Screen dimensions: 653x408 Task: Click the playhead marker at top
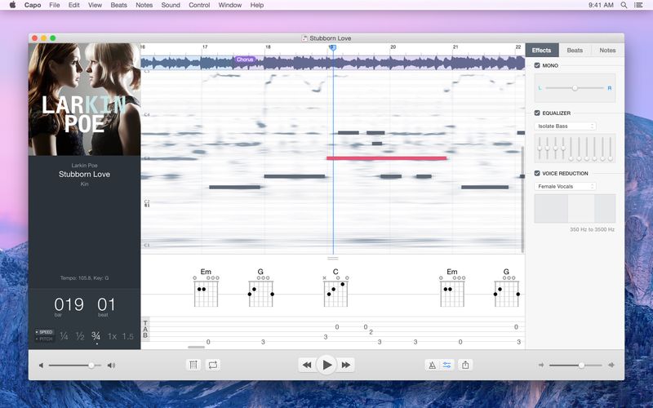coord(332,48)
